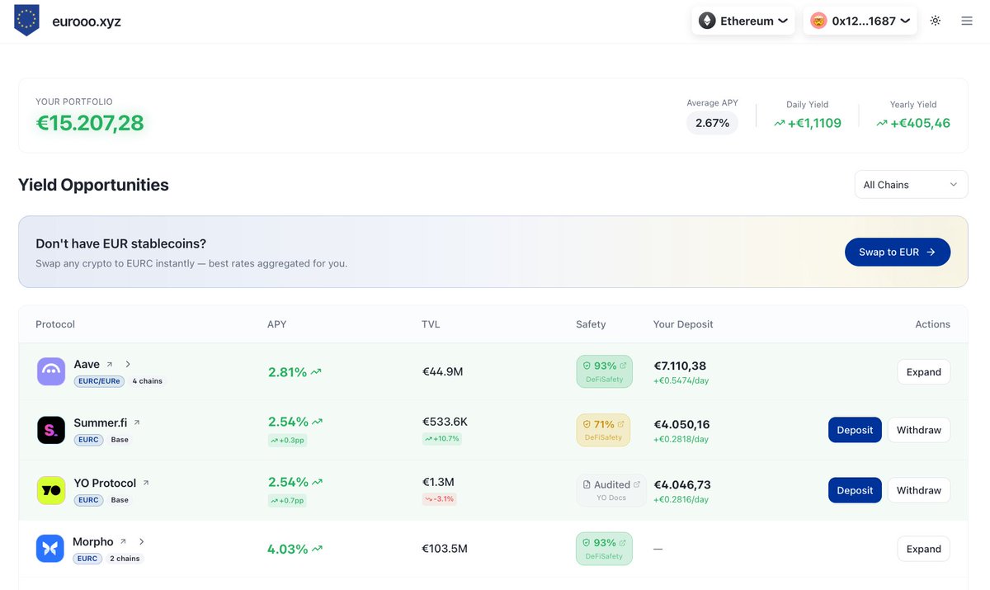The height and width of the screenshot is (590, 990).
Task: Click the 4 chains tag under Aave
Action: coord(148,381)
